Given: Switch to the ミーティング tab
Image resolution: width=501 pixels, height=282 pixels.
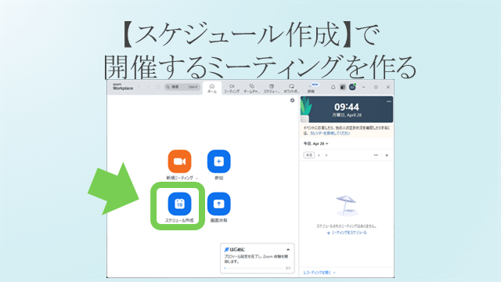Looking at the screenshot, I should (232, 89).
